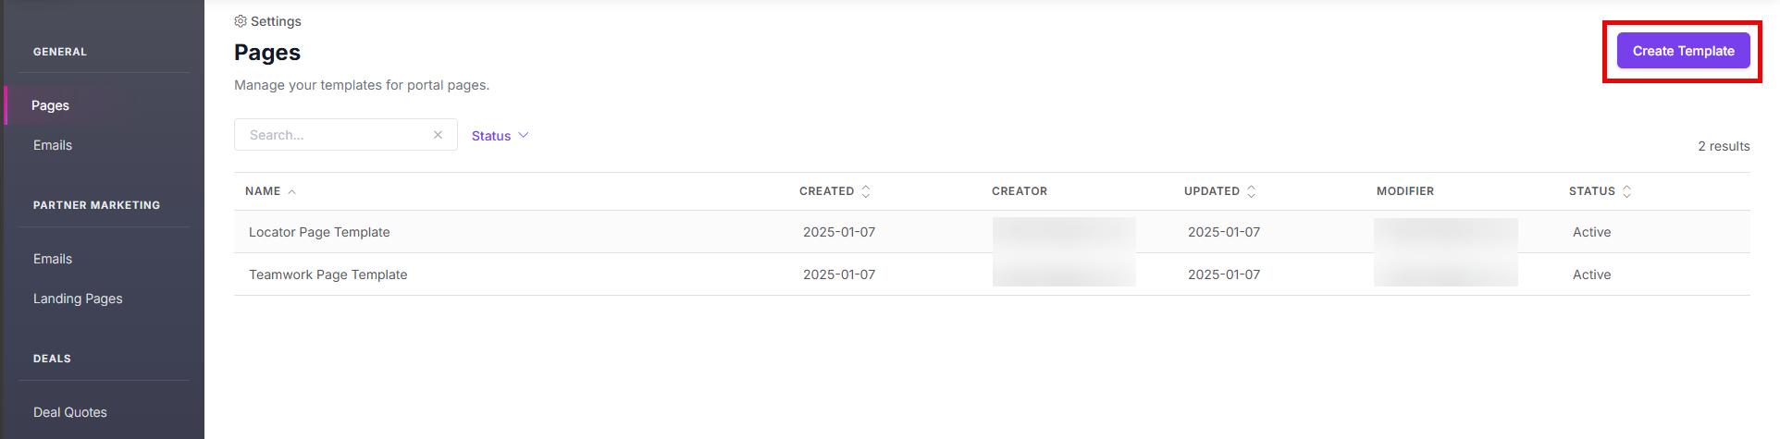Click the Modifier column header
The height and width of the screenshot is (439, 1780).
(1405, 191)
